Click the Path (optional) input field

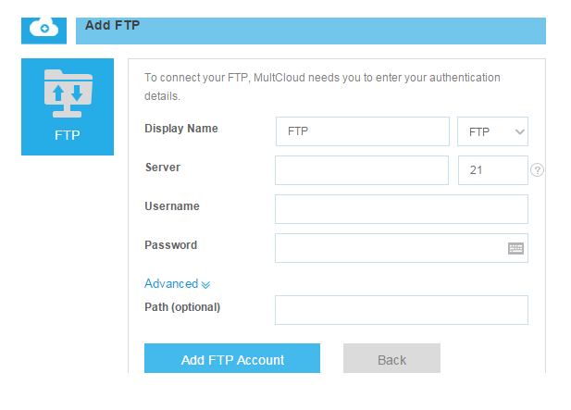401,310
